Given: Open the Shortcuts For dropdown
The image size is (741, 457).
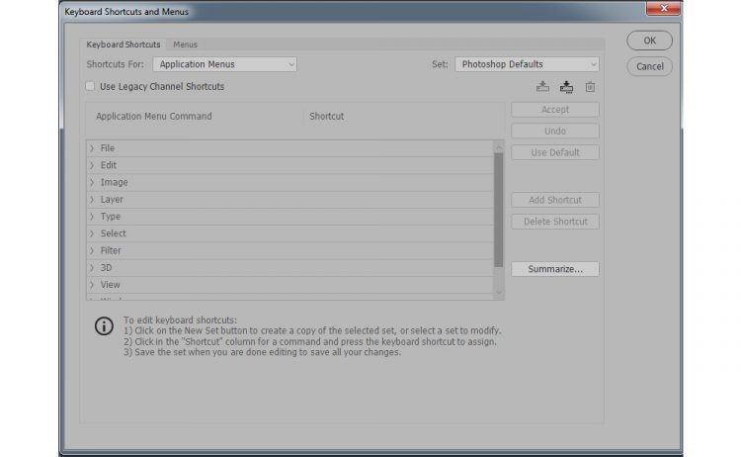Looking at the screenshot, I should [x=224, y=64].
